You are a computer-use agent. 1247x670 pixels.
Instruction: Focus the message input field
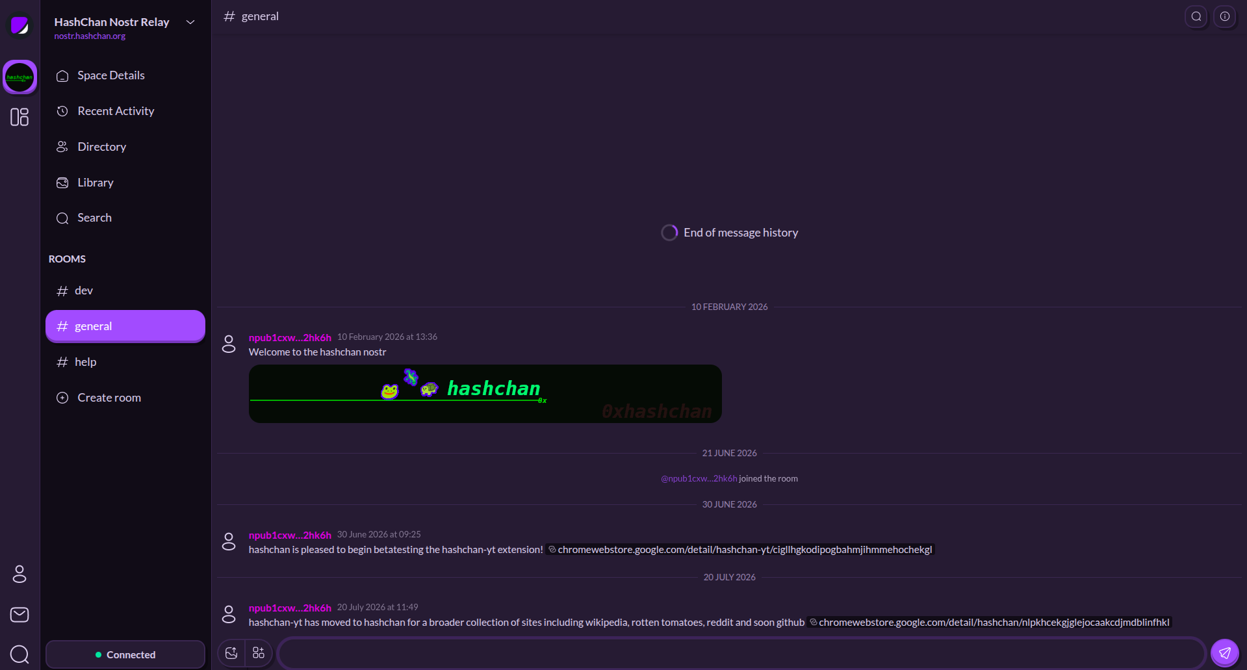(x=741, y=653)
